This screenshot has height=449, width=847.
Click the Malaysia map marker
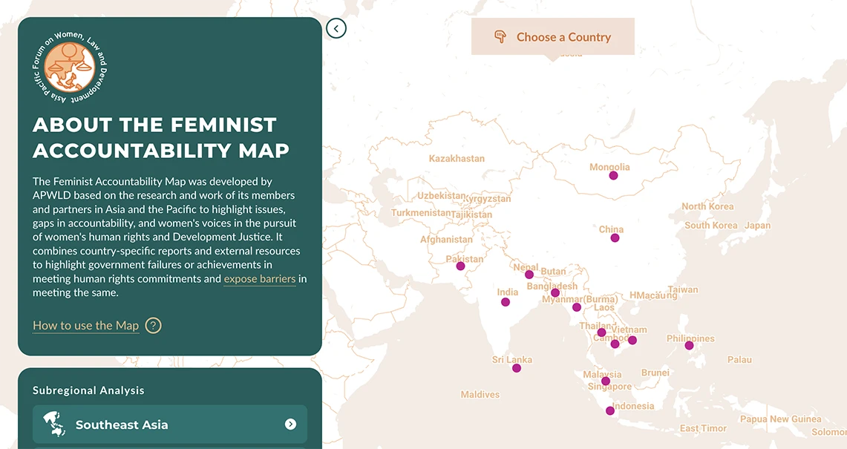[x=606, y=381]
